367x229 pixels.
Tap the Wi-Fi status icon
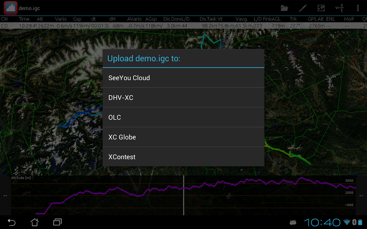click(347, 222)
